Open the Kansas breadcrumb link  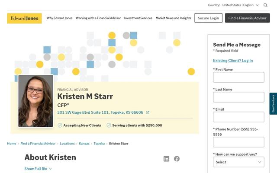84,144
